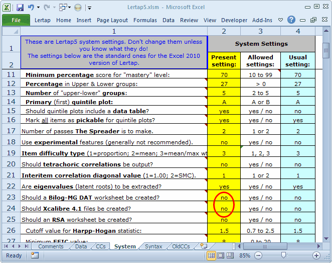Viewport: 332px width, 263px height.
Task: Click the 'System Settings' header cell
Action: tap(261, 44)
